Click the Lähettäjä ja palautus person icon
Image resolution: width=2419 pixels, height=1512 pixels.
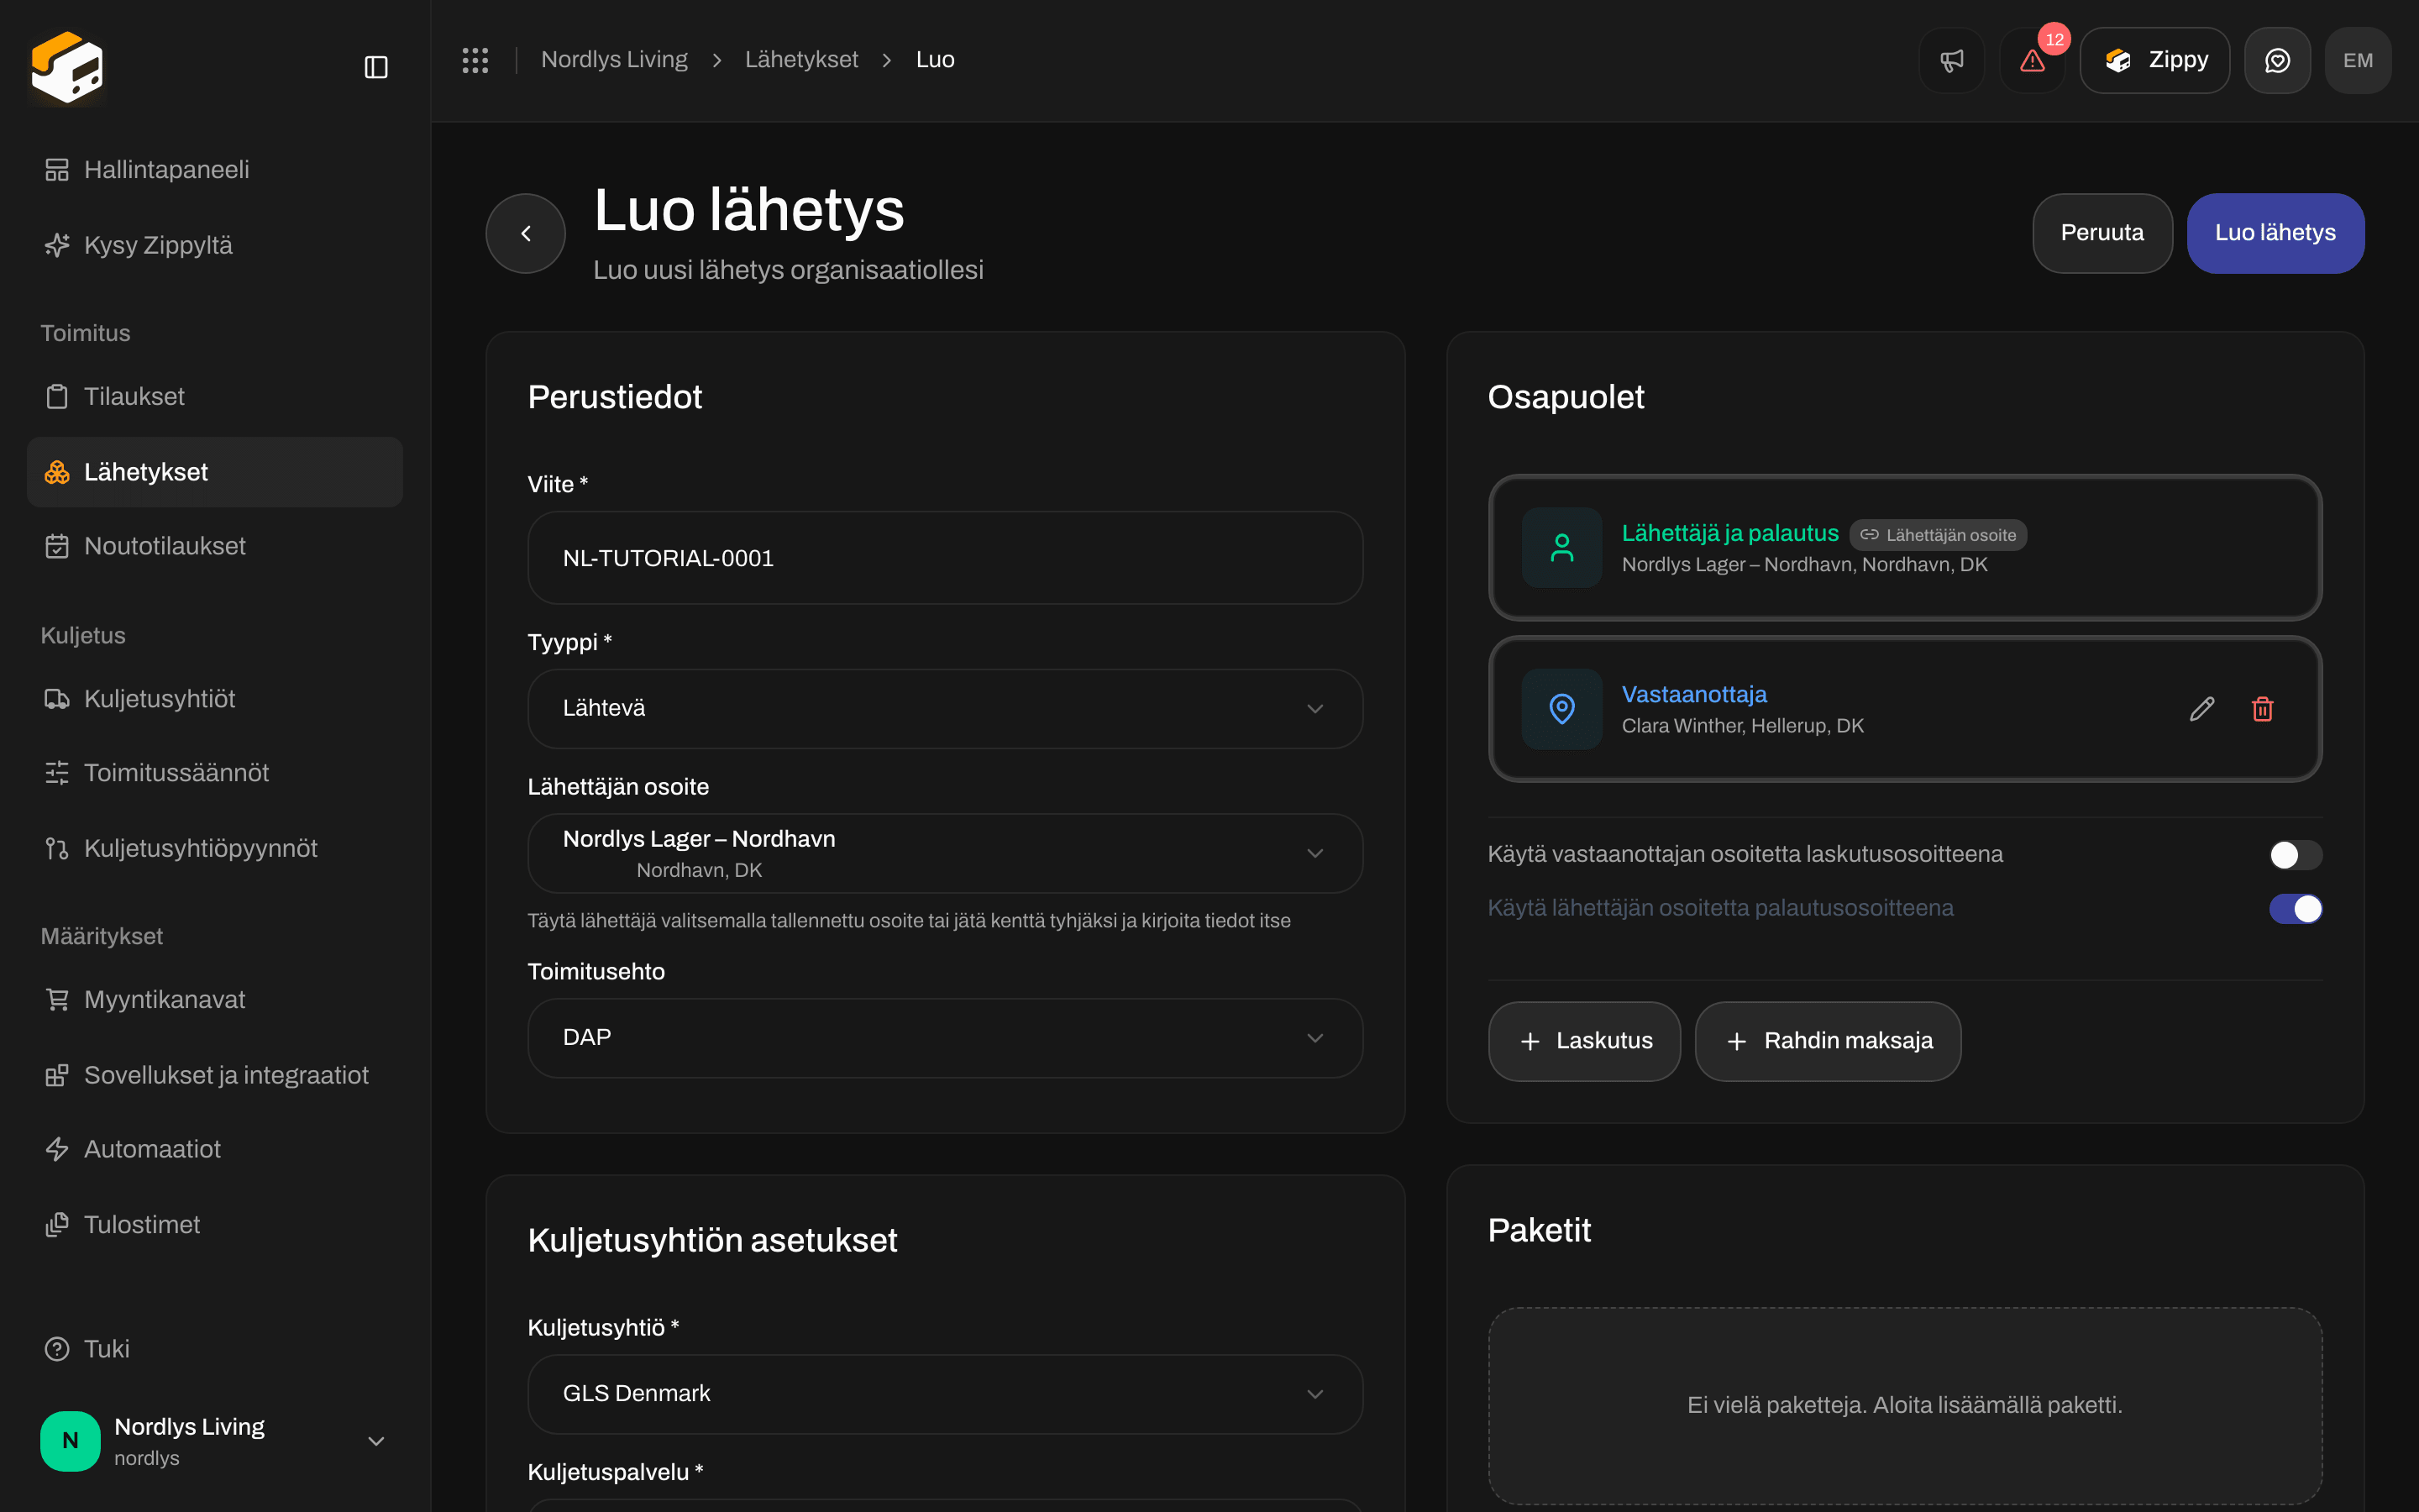[1561, 548]
